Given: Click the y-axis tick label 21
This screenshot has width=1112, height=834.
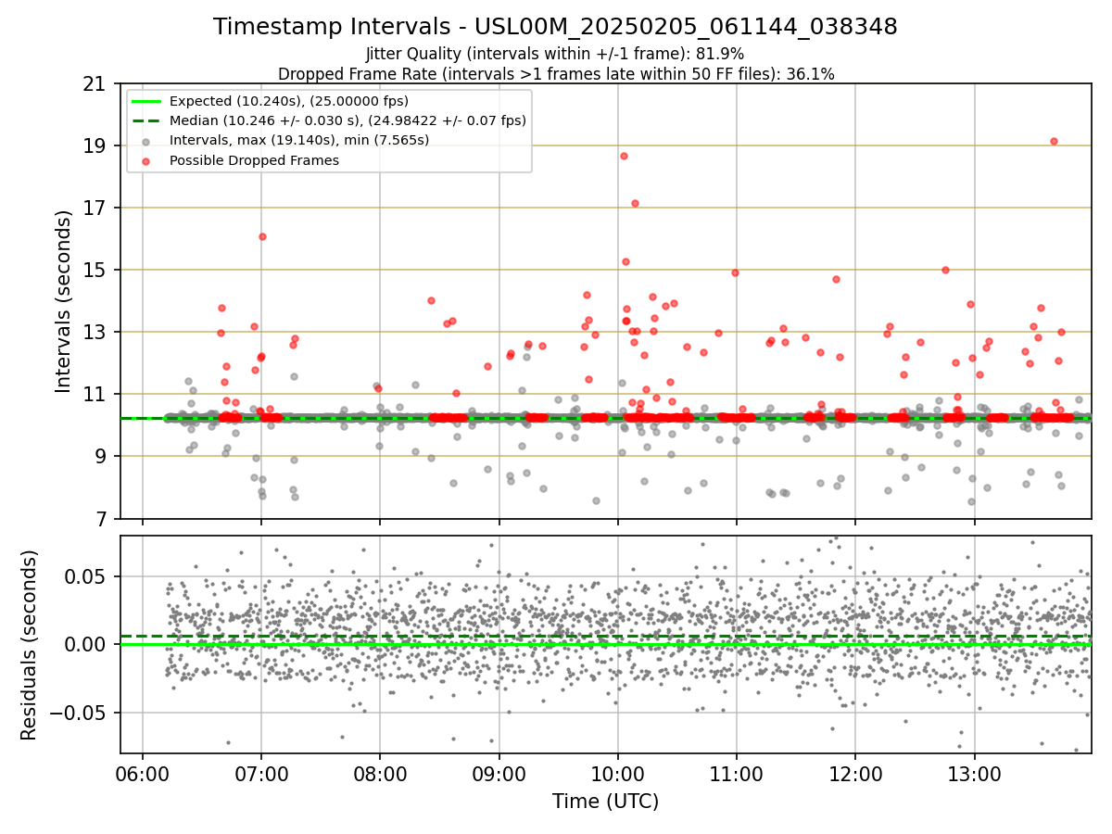Looking at the screenshot, I should [94, 84].
